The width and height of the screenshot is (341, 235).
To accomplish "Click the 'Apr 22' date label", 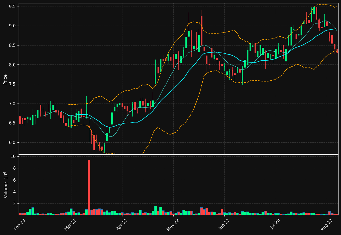I will (122, 224).
